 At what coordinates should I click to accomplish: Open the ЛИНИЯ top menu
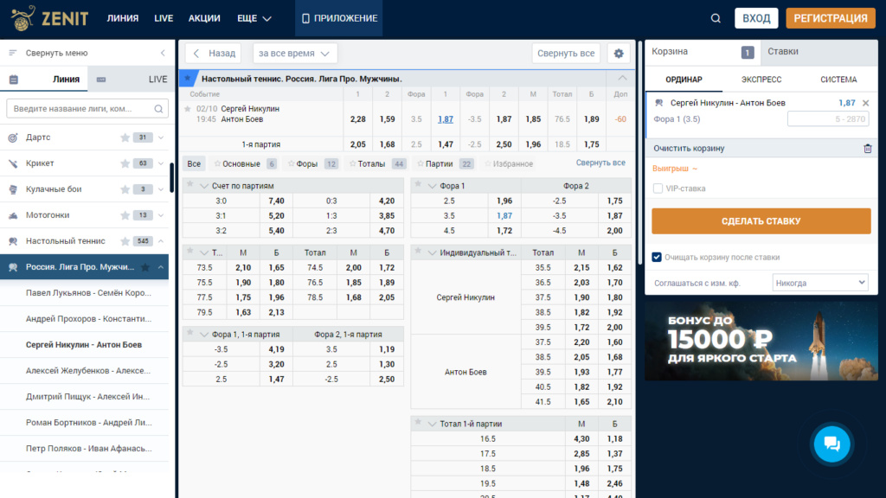pos(123,19)
